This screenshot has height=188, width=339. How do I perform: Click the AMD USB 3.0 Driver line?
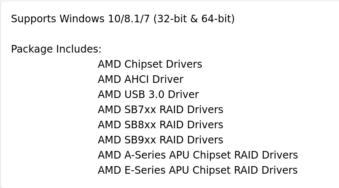pos(148,95)
